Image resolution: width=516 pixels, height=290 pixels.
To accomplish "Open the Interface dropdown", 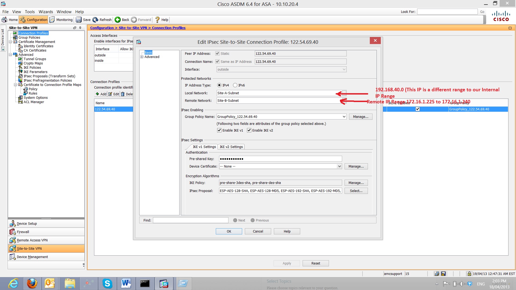I will [344, 69].
